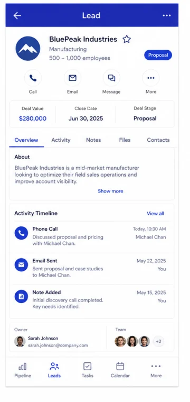190x402 pixels.
Task: Expand About text with Show more
Action: click(x=110, y=191)
